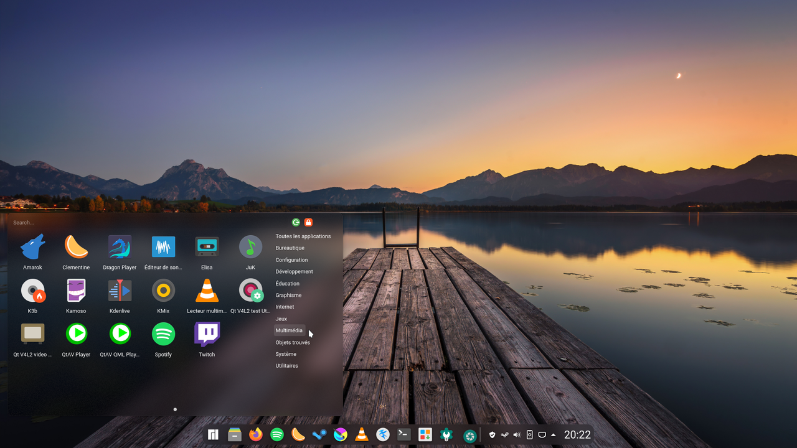This screenshot has height=448, width=797.
Task: Select the Utilitaires category
Action: (x=287, y=366)
